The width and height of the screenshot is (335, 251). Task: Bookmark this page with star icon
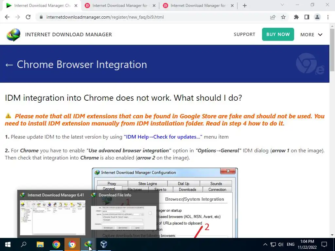tap(283, 17)
